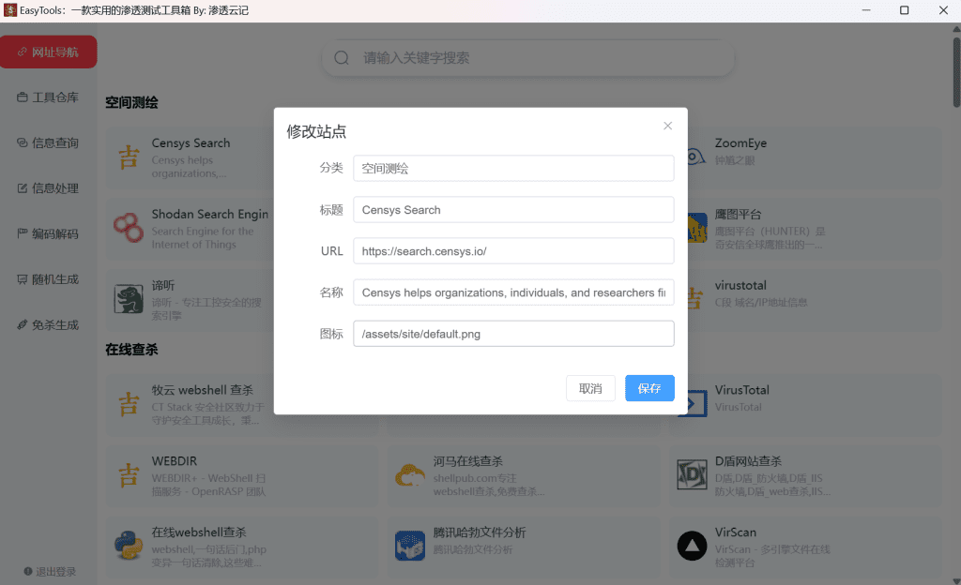Image resolution: width=961 pixels, height=585 pixels.
Task: Click the keyword search box 请输入关键字搜索
Action: [528, 57]
